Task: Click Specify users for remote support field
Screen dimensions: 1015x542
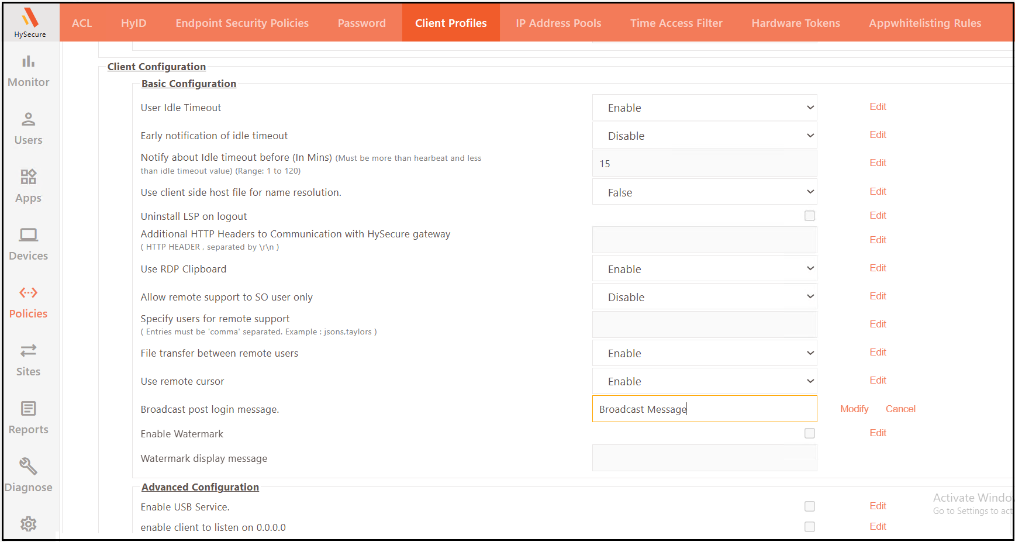Action: click(x=705, y=324)
